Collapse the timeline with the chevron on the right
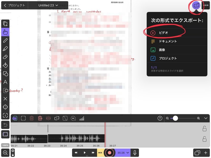Viewport: 211px width, 158px height. (206, 119)
